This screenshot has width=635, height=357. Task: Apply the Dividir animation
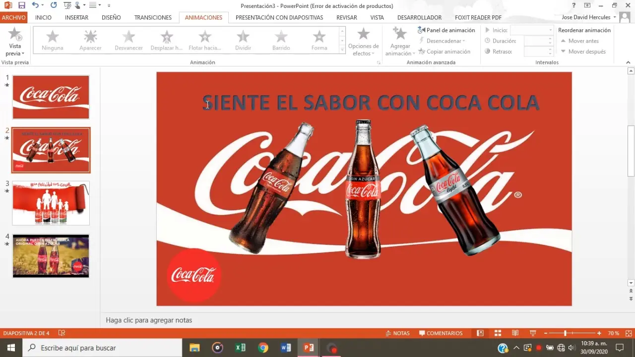click(x=243, y=40)
